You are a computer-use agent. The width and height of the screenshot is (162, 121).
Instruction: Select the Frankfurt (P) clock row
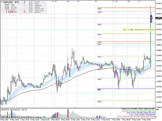point(36,9)
